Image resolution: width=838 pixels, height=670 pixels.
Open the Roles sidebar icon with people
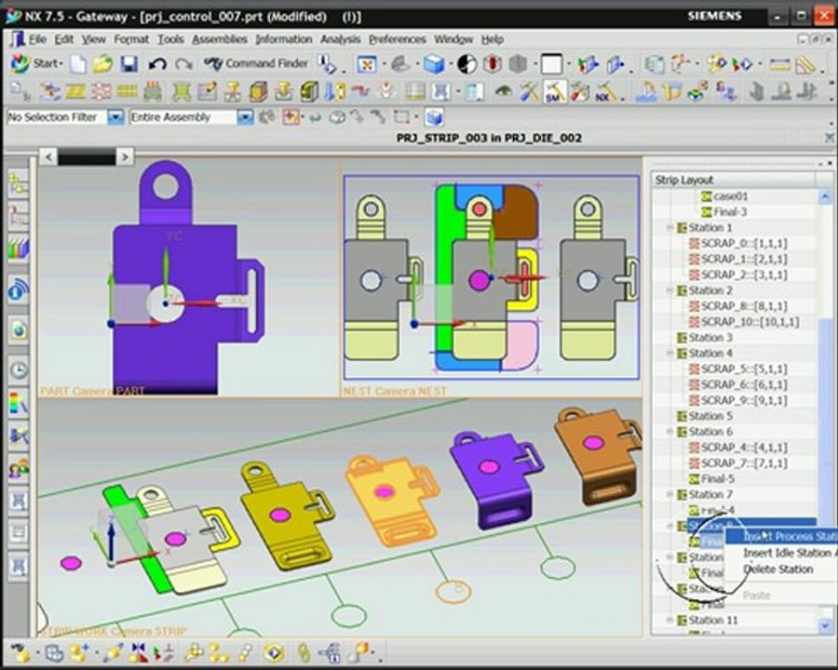point(19,469)
